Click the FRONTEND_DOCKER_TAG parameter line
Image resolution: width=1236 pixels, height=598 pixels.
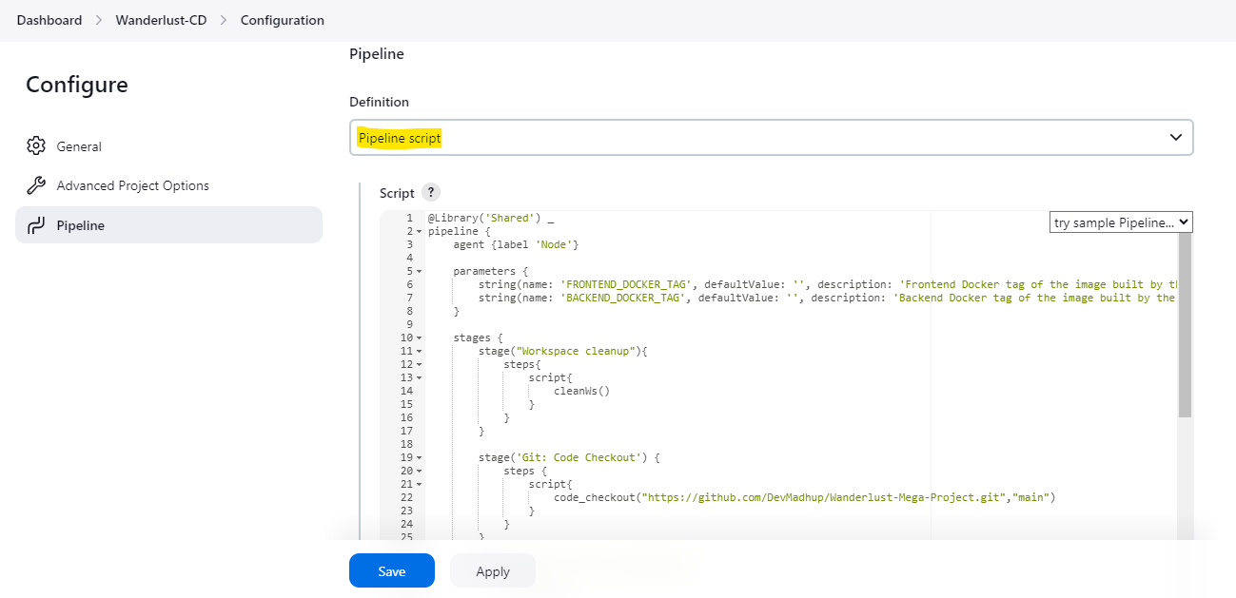(828, 285)
